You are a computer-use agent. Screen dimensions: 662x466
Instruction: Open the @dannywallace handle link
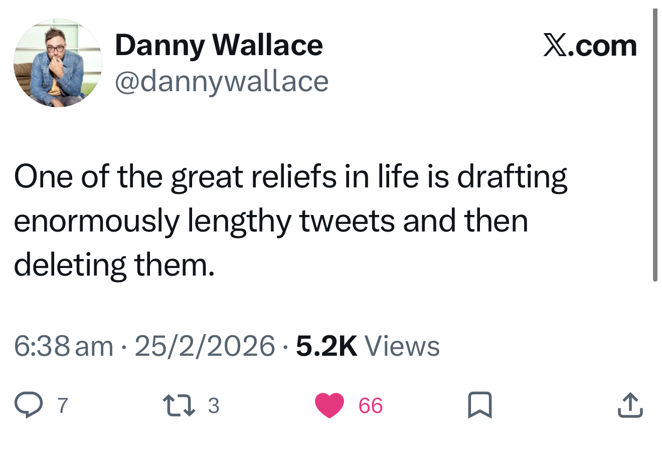coord(222,81)
